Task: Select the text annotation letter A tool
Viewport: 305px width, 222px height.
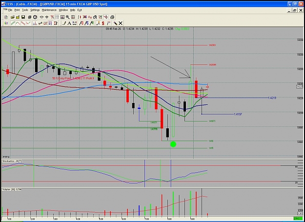Action: tap(69, 23)
